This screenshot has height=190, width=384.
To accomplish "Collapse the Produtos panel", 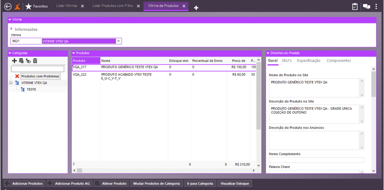I will coord(73,53).
